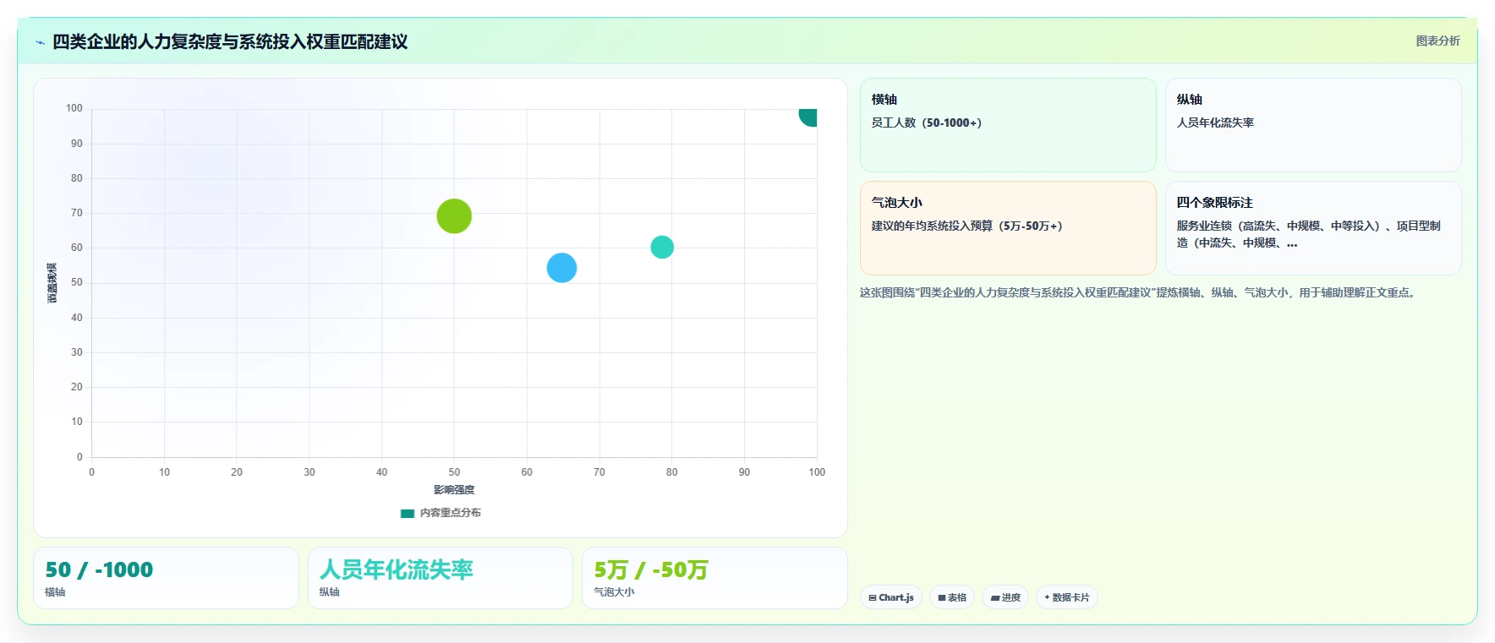This screenshot has height=643, width=1495.
Task: Click the 人员年化流失率 text in the 纵轴 info card
Action: click(1215, 123)
